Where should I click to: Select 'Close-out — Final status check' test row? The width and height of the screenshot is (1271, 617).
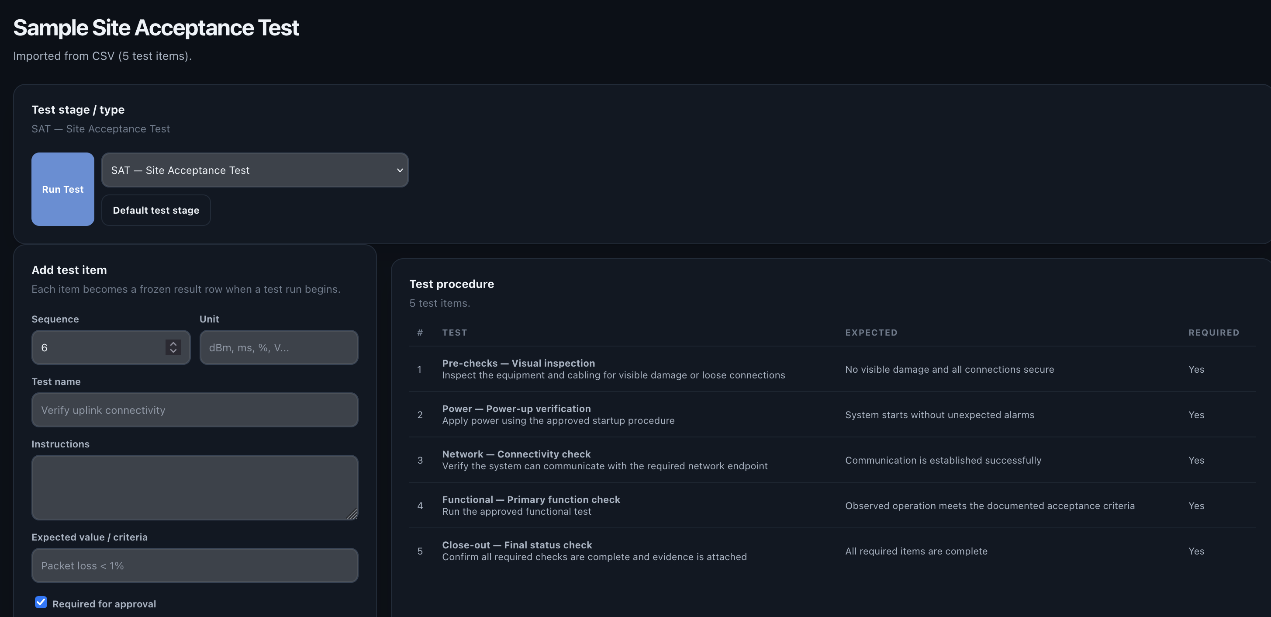832,551
